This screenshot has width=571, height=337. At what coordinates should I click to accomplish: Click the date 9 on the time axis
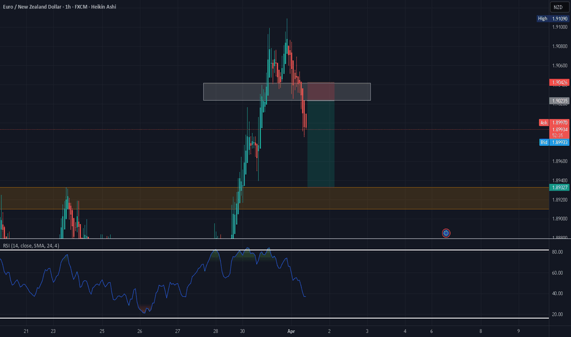click(518, 331)
